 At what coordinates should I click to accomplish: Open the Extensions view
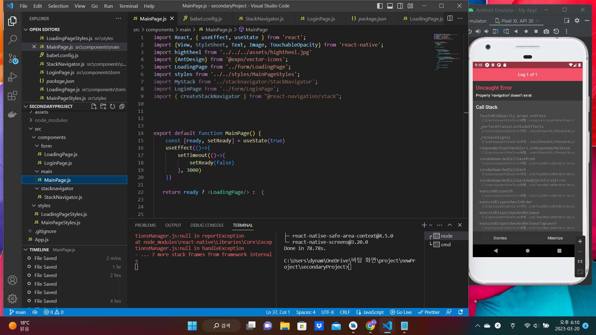tap(12, 96)
